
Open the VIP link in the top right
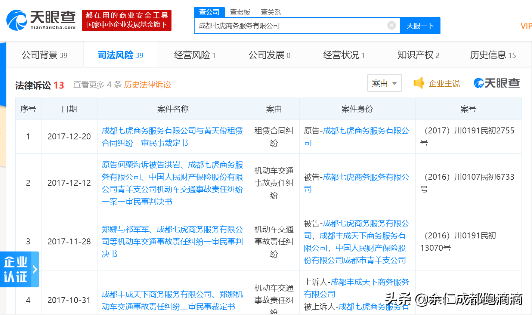tap(526, 26)
